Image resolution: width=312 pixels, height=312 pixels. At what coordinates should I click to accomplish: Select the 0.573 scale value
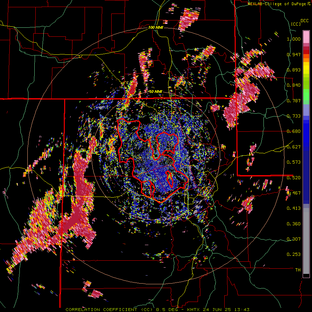294,162
